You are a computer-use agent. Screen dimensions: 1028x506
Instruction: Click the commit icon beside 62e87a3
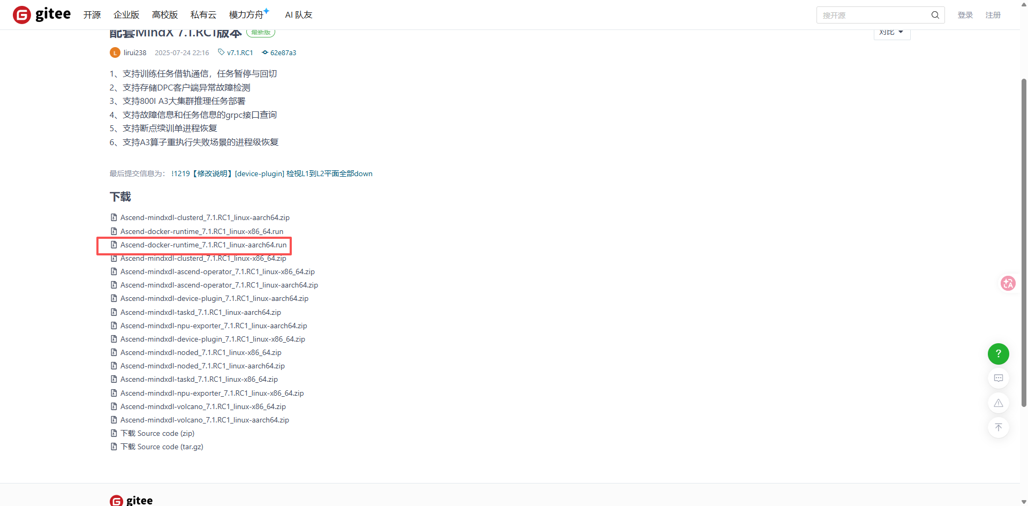tap(264, 52)
